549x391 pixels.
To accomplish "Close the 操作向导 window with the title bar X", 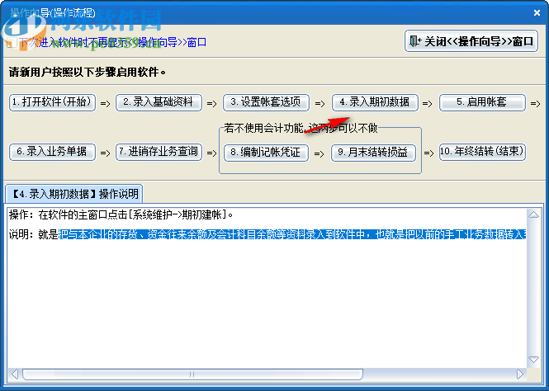I will click(x=537, y=13).
